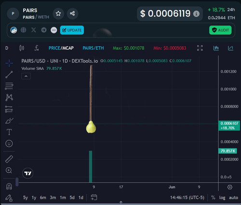Click the green volume bar
The height and width of the screenshot is (205, 241).
(x=91, y=167)
